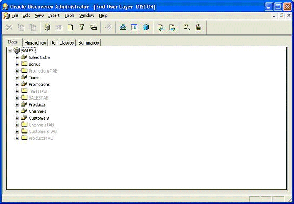
Task: Click the Export toolbar icon with the right arrow
Action: [x=172, y=28]
